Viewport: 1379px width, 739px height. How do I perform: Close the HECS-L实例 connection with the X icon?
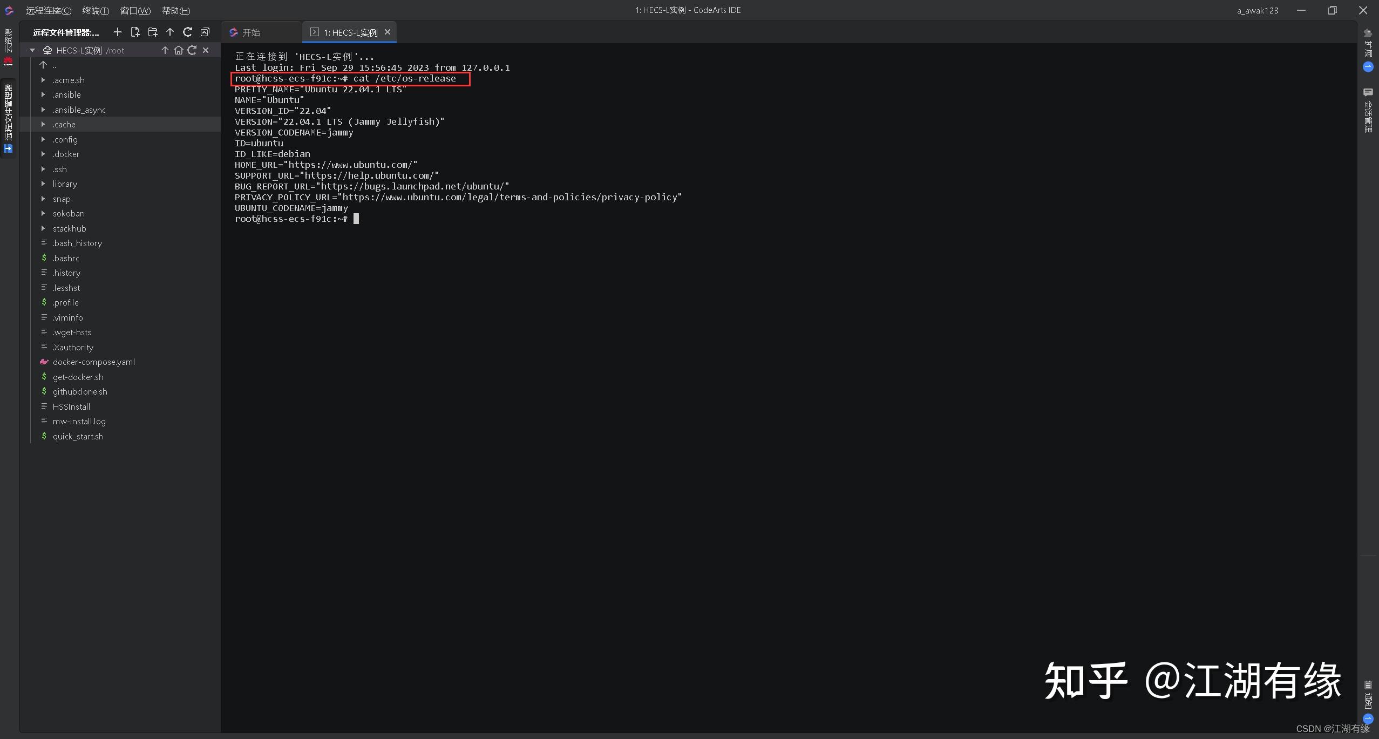pyautogui.click(x=205, y=50)
